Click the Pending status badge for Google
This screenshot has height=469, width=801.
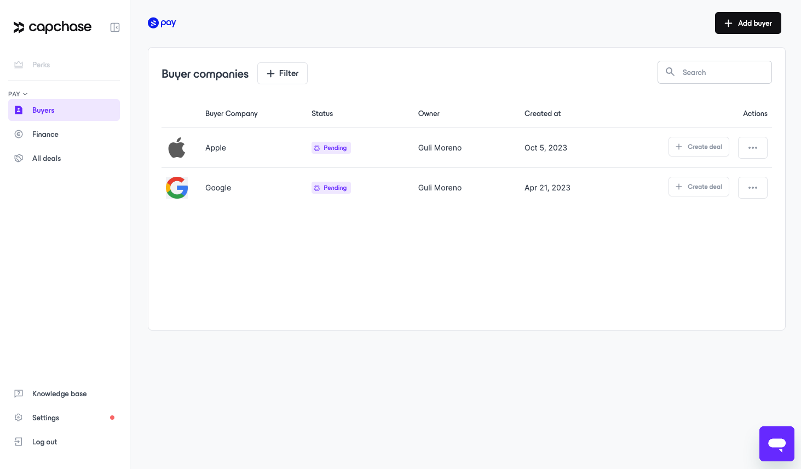coord(331,188)
